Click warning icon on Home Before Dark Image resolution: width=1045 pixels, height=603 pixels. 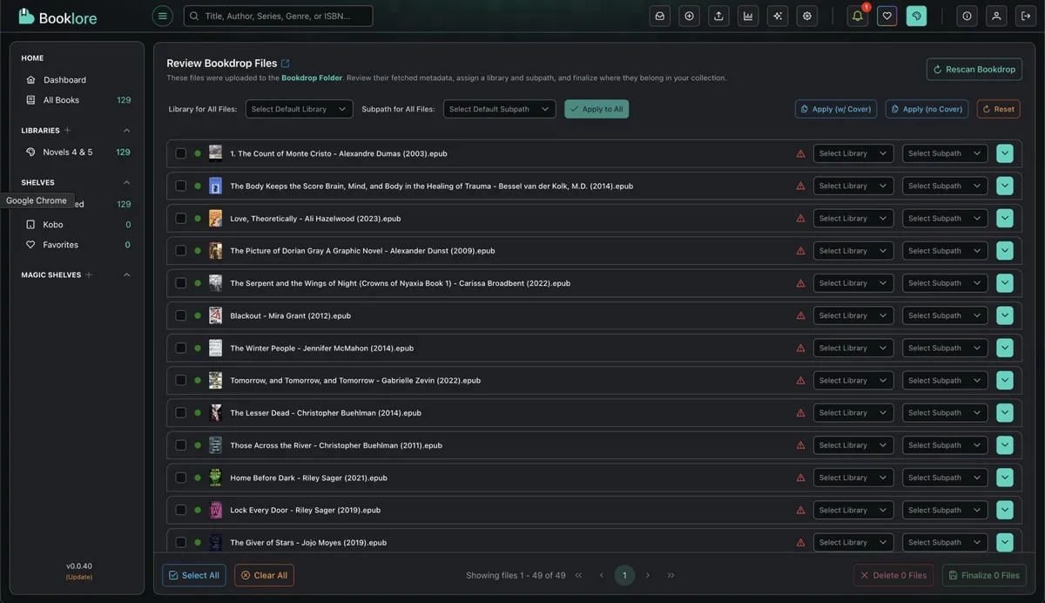pos(800,478)
